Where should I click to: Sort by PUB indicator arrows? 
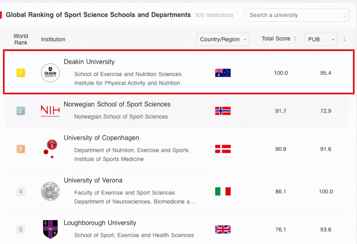coord(344,39)
